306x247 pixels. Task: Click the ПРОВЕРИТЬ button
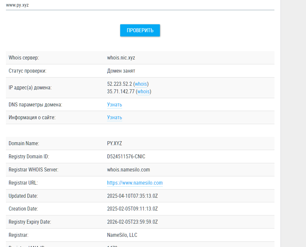click(140, 31)
